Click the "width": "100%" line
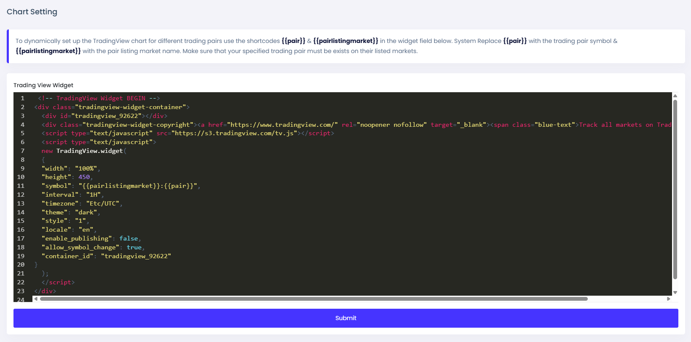691x342 pixels. click(71, 168)
